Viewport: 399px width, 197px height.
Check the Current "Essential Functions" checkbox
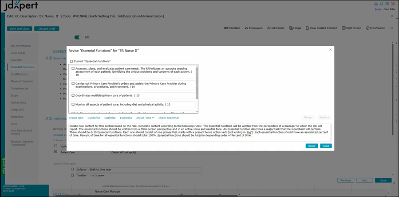click(x=71, y=61)
